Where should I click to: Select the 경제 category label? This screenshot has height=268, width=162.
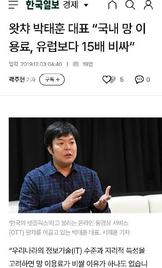71,5
